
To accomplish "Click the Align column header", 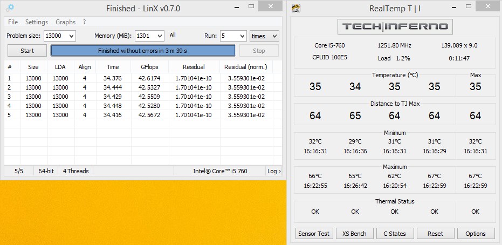I will click(x=85, y=67).
